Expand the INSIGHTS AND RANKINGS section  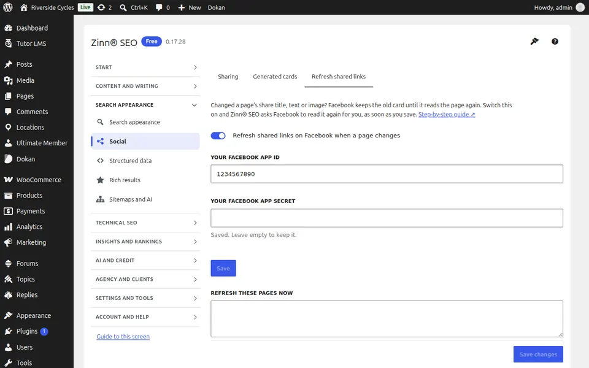(145, 242)
